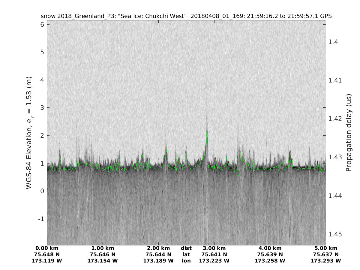Click the '0.00 km' x-axis tick label

click(47, 248)
